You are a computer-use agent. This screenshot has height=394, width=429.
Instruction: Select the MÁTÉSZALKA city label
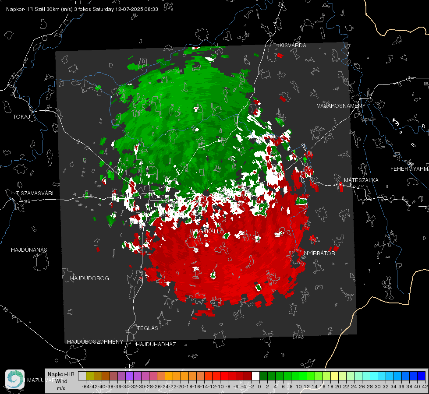tap(361, 180)
